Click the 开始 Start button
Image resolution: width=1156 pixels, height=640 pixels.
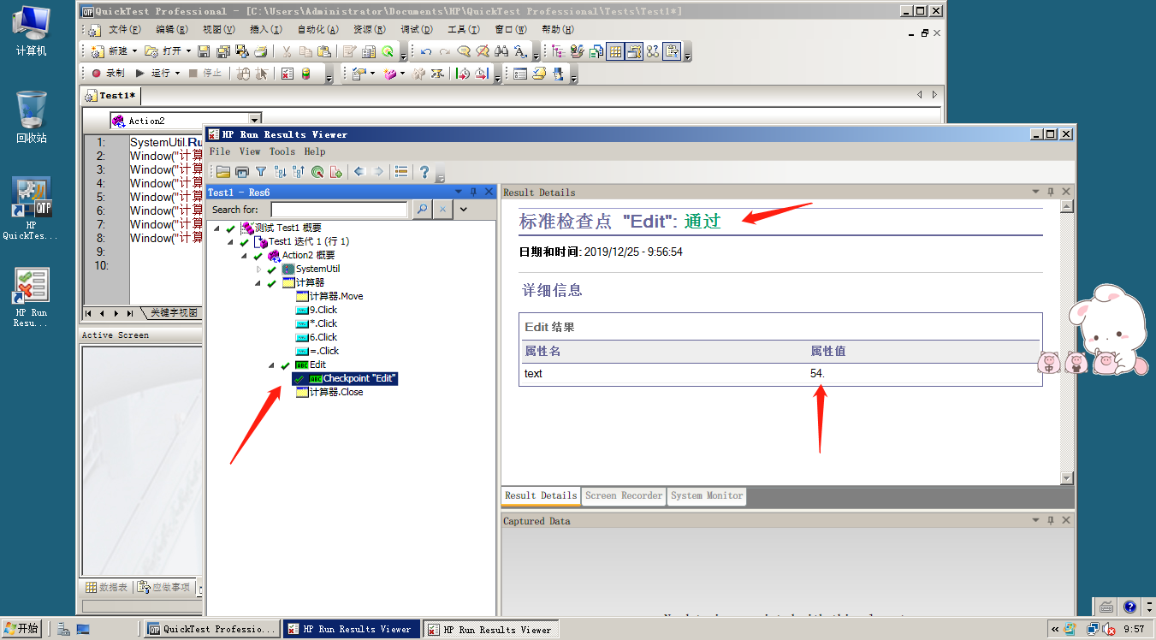click(21, 629)
